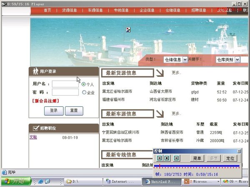Click 陕西省西安市 destination cell

172,132
